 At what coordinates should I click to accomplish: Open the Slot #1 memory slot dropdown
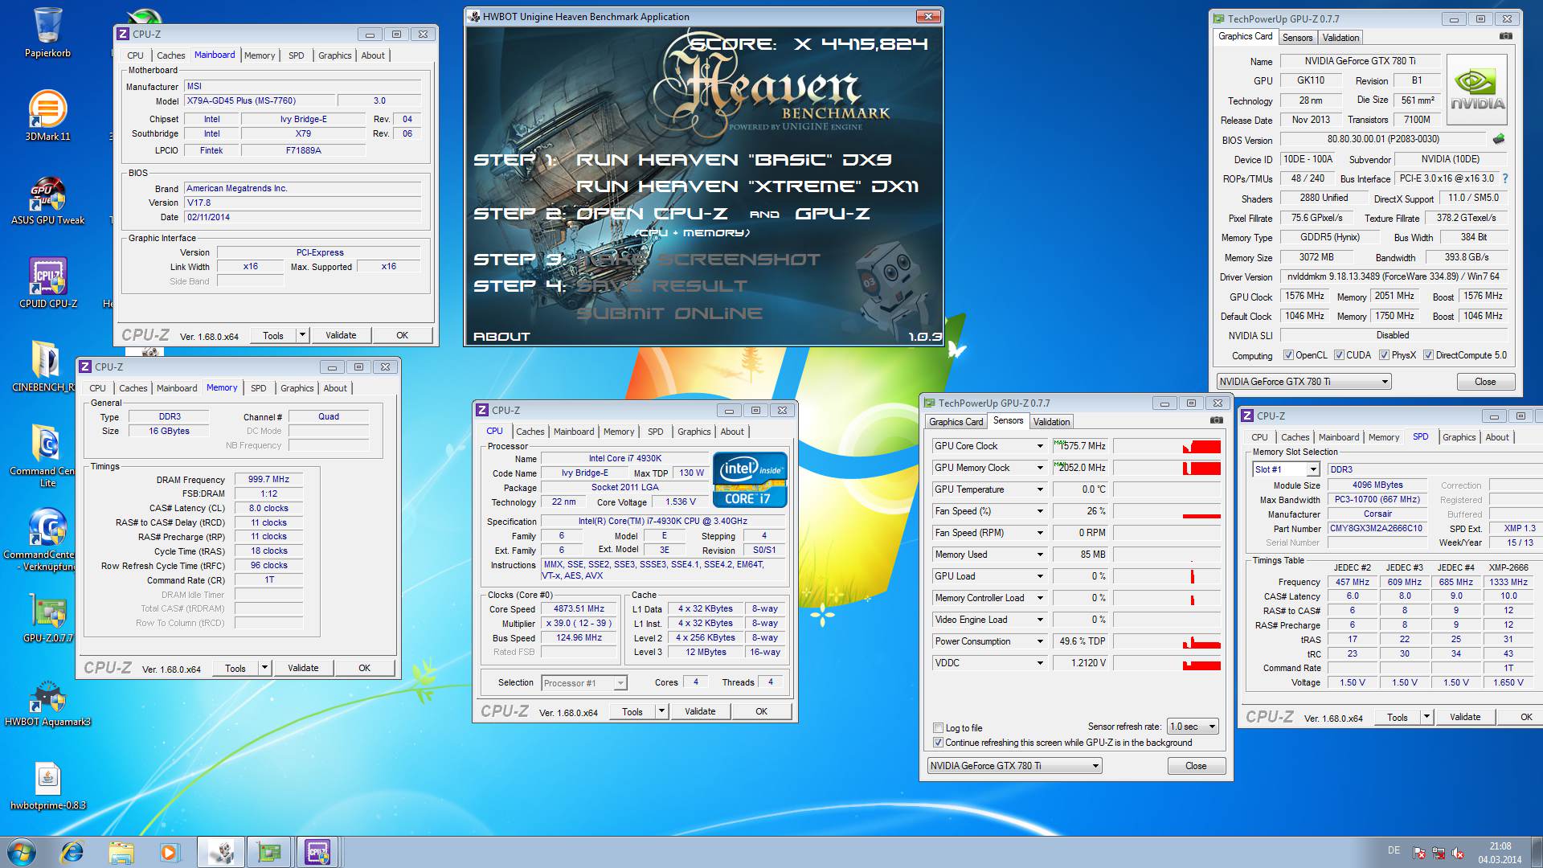click(1286, 469)
